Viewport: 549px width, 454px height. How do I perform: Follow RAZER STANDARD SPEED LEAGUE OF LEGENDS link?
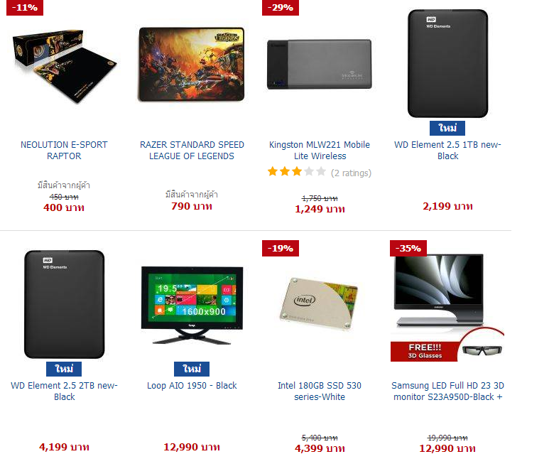(192, 151)
